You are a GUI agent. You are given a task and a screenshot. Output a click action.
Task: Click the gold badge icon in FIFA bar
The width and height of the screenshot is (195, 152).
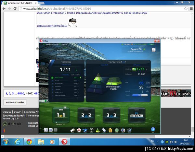point(110,130)
